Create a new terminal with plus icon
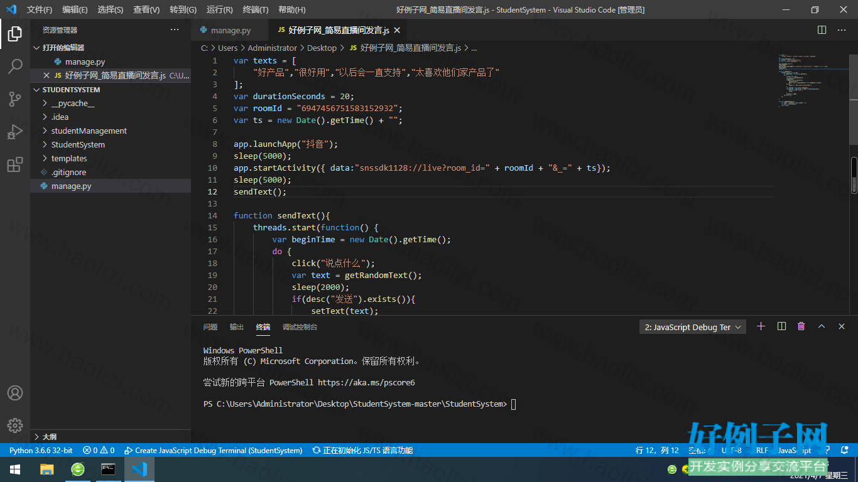 [x=761, y=326]
